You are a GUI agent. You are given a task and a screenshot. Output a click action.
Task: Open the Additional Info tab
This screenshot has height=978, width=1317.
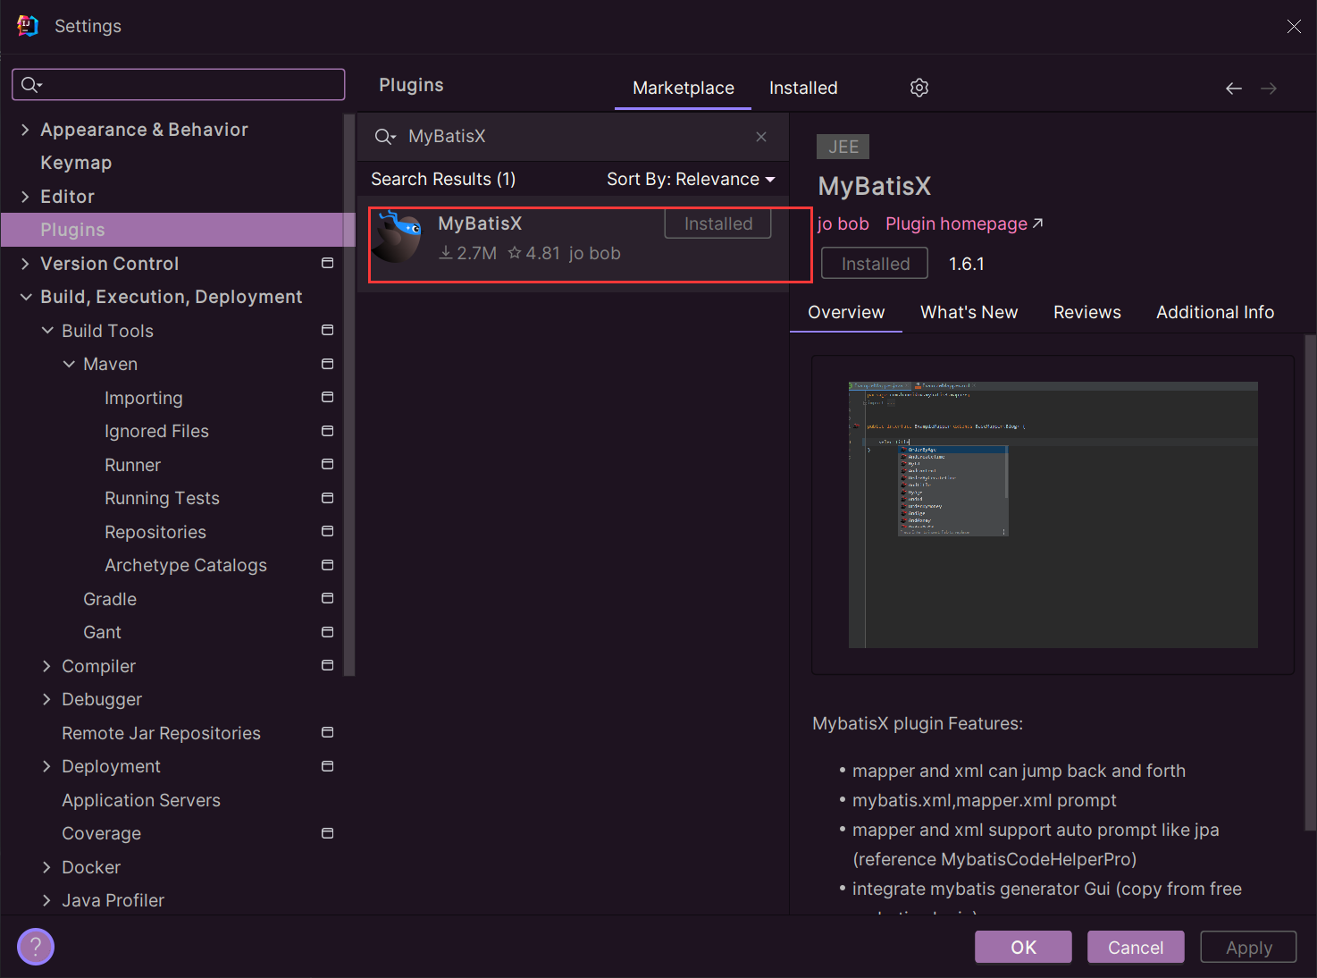pos(1215,312)
